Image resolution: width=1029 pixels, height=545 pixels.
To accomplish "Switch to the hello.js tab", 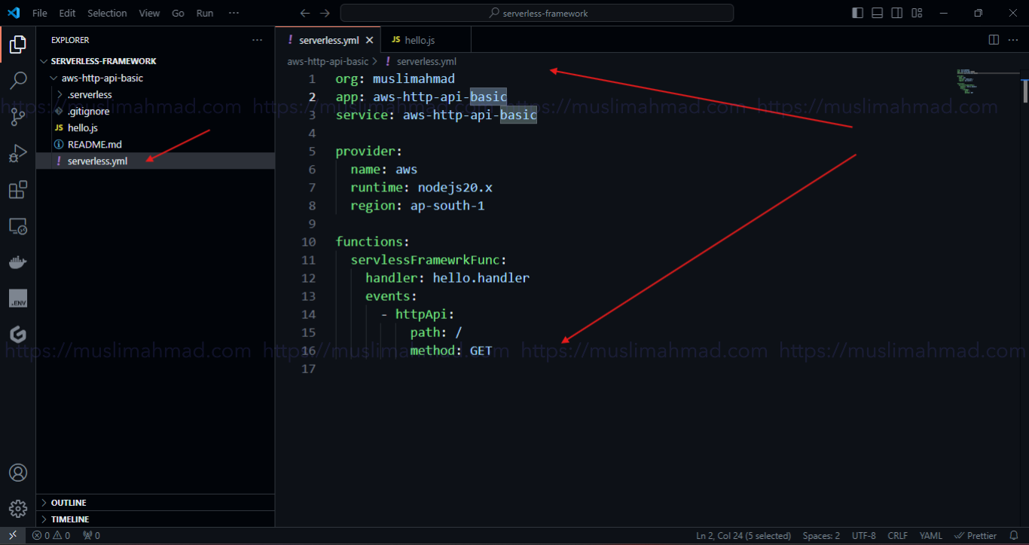I will tap(426, 40).
